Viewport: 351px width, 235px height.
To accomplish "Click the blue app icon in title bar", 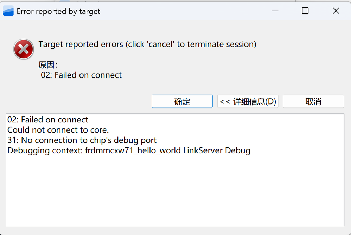I will [8, 11].
